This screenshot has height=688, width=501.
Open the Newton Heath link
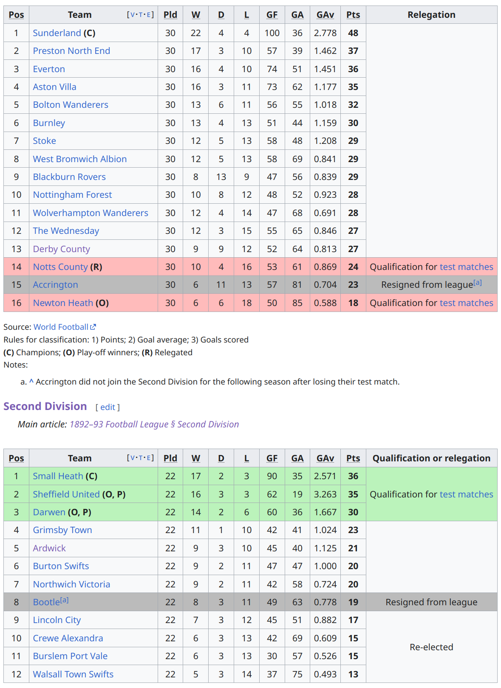point(63,303)
